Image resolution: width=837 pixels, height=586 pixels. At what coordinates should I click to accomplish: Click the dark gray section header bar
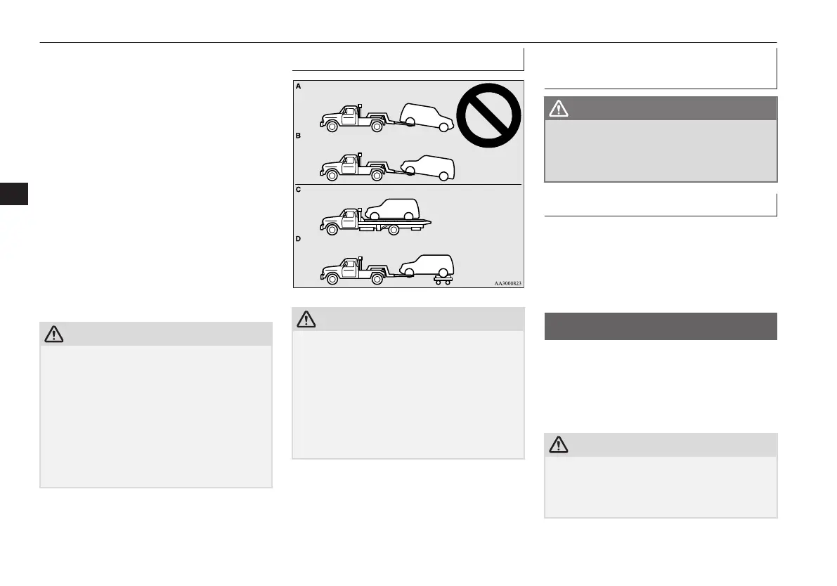[661, 326]
